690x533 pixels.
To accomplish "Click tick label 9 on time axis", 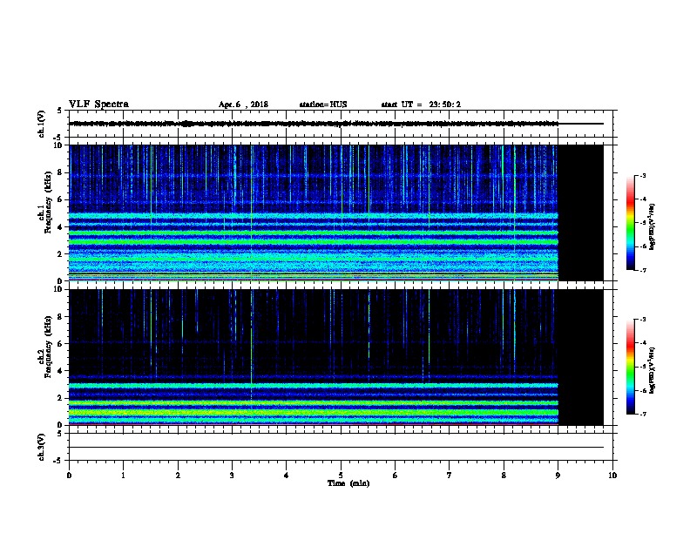I will coord(558,476).
